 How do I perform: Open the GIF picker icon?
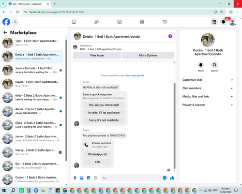[x=95, y=178]
